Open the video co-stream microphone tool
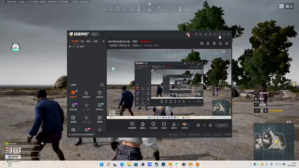Screen dimensions: 299x168 73,107
